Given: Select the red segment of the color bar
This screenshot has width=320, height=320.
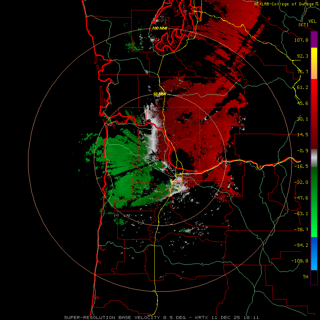Looking at the screenshot, I should (x=314, y=114).
